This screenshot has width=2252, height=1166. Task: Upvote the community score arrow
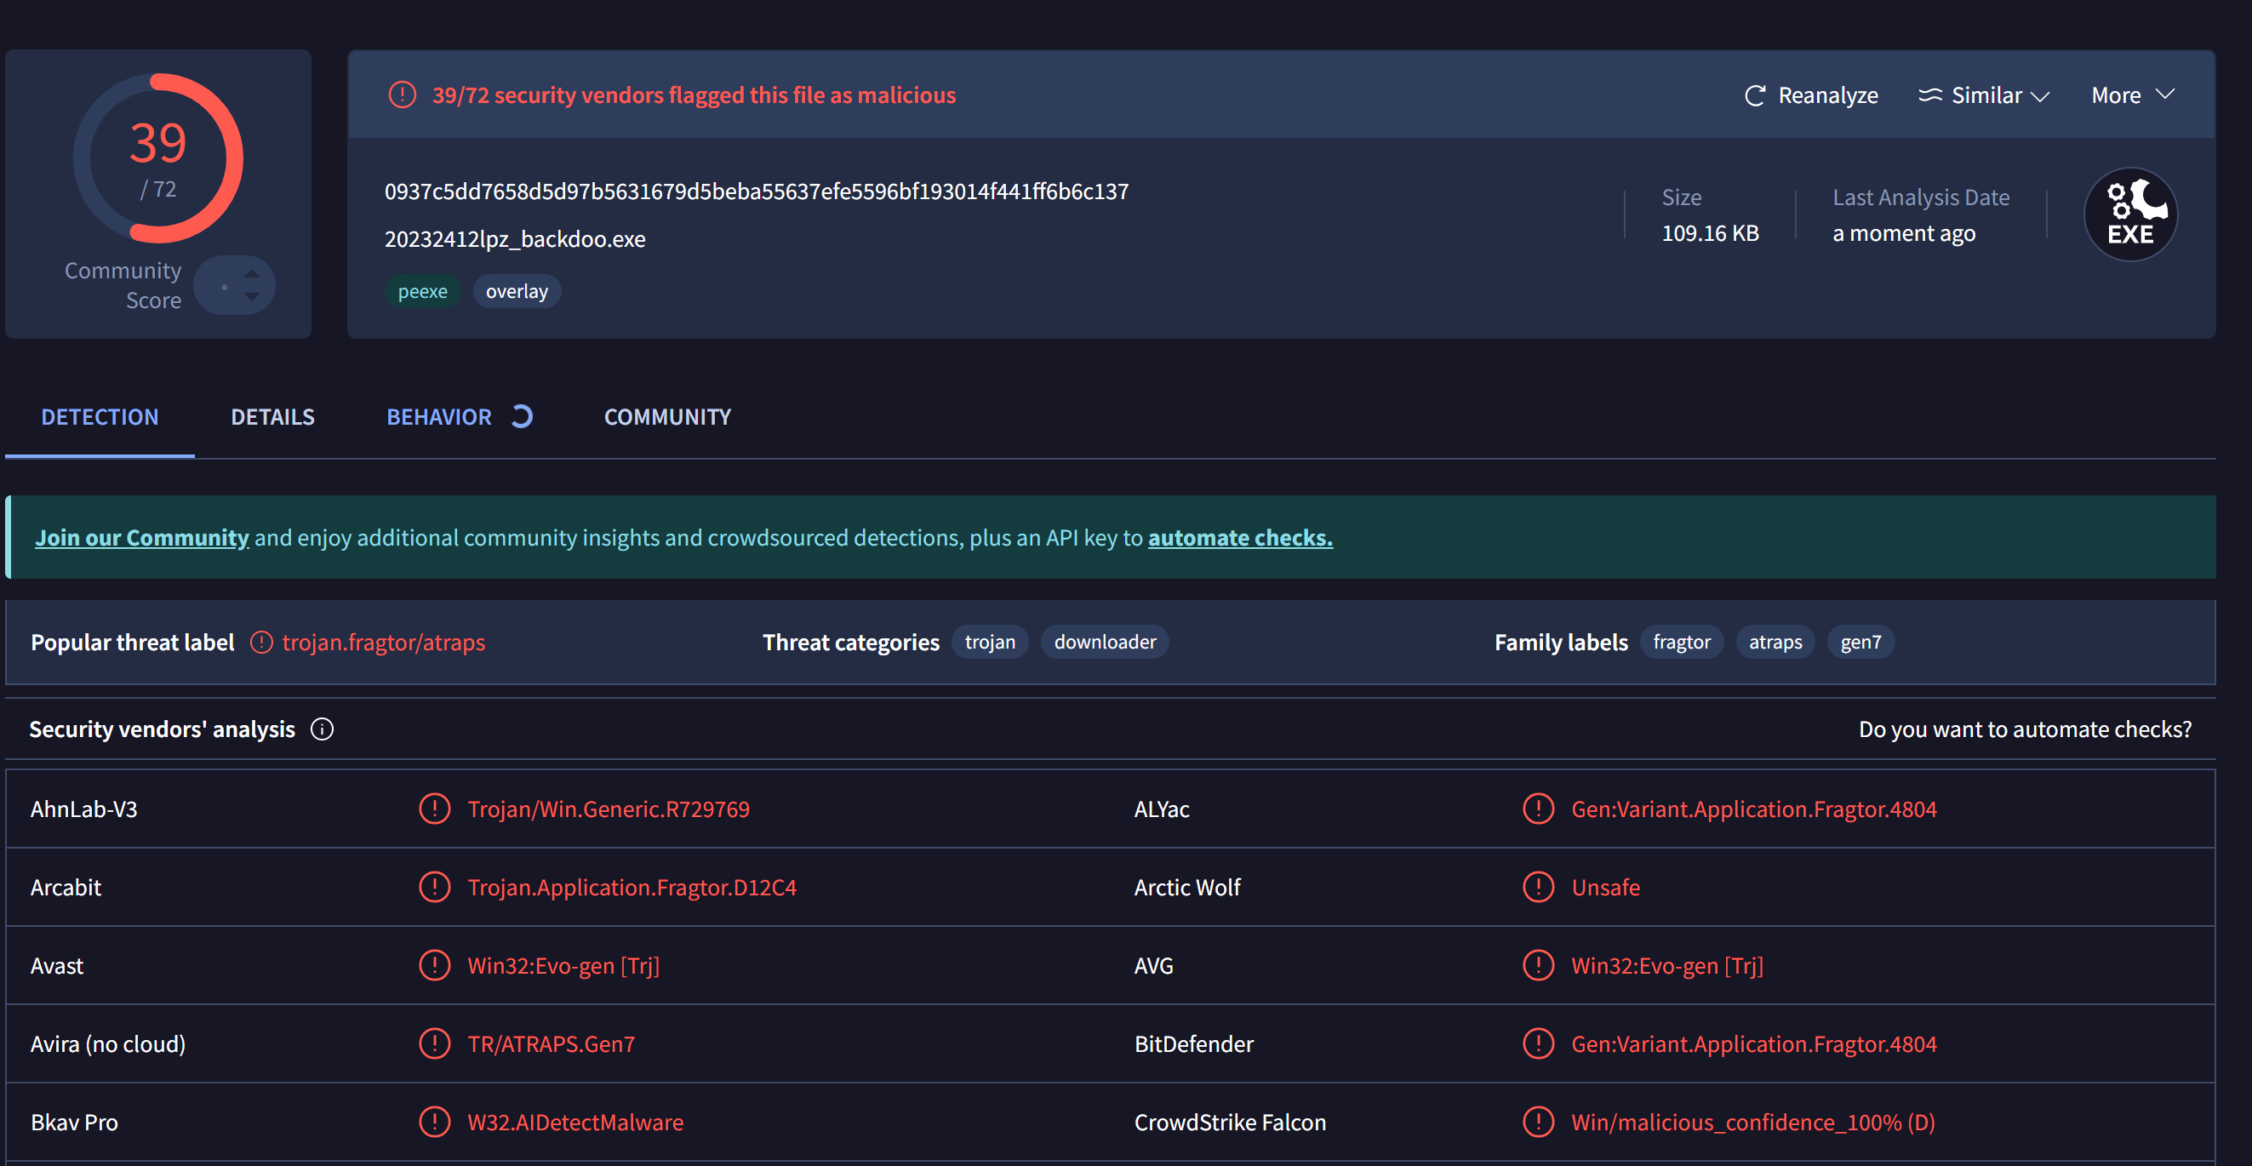pos(252,273)
